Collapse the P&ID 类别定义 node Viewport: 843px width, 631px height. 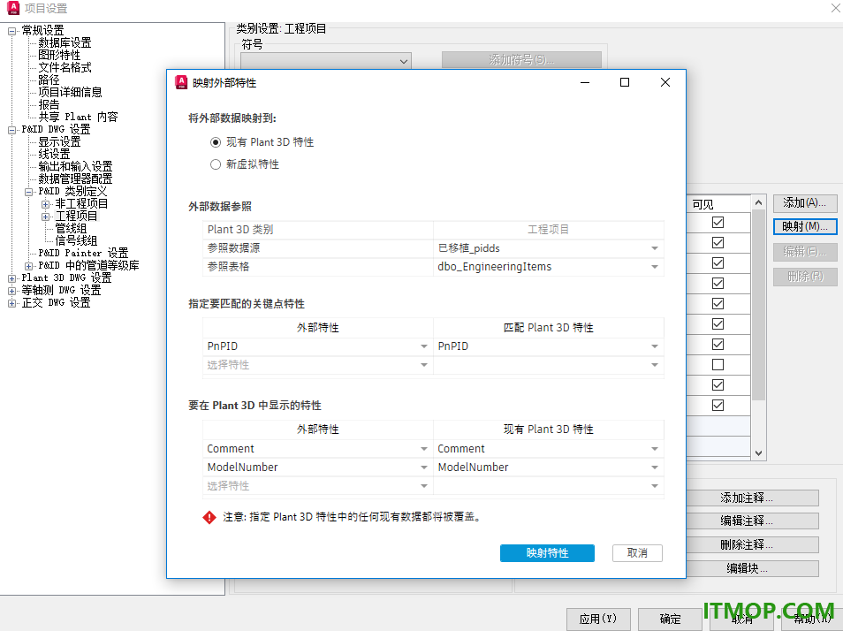point(28,192)
